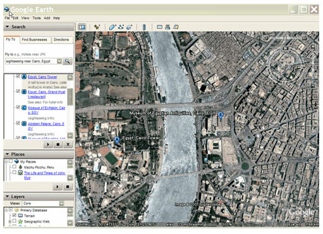Toggle the sidebar show/hide toolbar icon
The width and height of the screenshot is (323, 234).
(x=82, y=27)
